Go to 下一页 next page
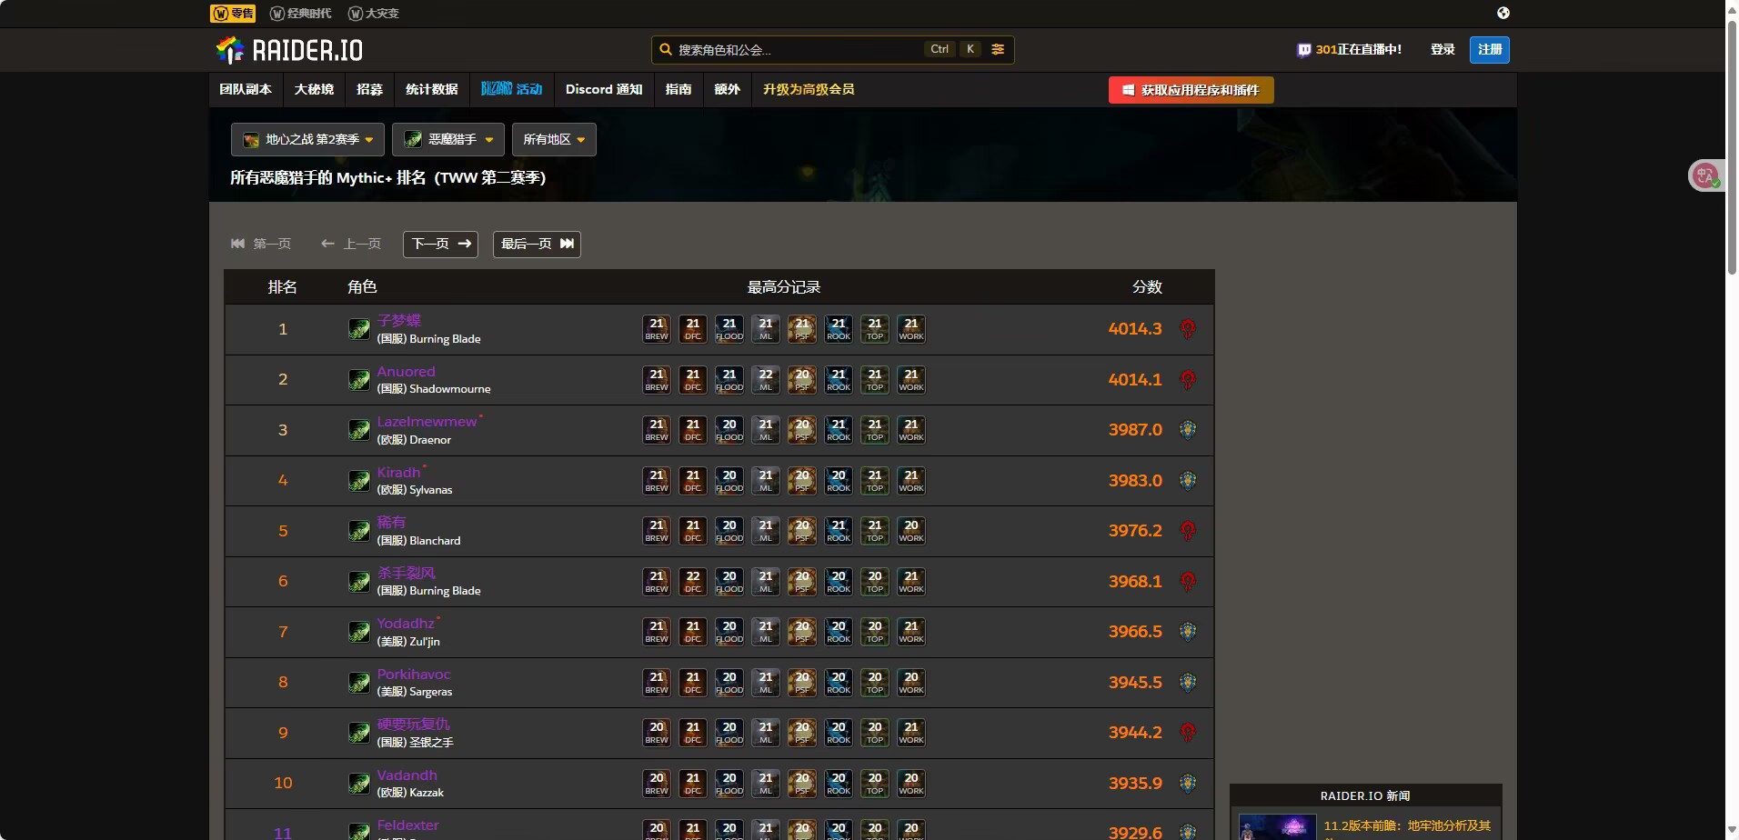The image size is (1739, 840). pos(440,244)
